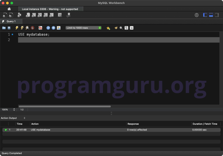Save query as snippet star icon
This screenshot has width=223, height=156.
(x=108, y=28)
